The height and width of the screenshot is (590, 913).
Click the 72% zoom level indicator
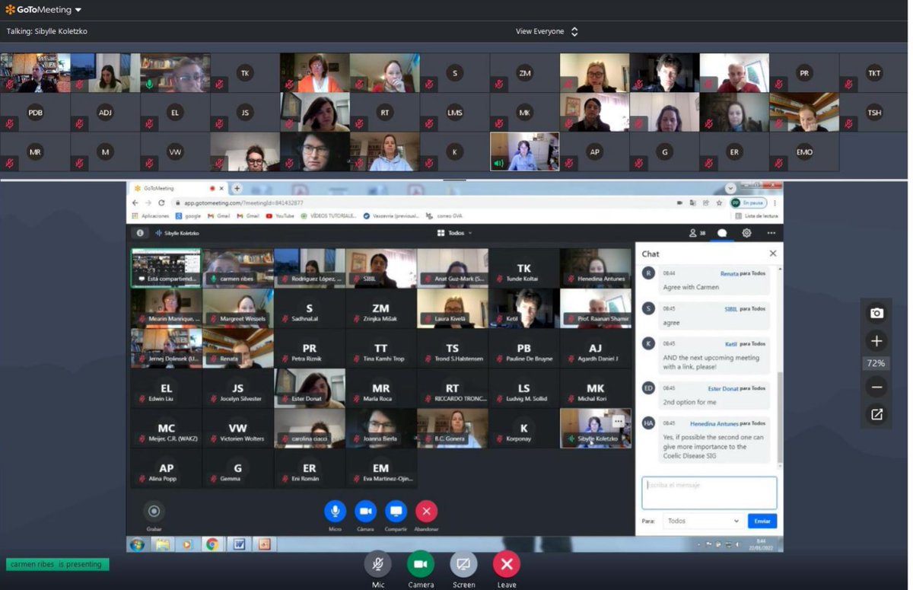pos(876,364)
